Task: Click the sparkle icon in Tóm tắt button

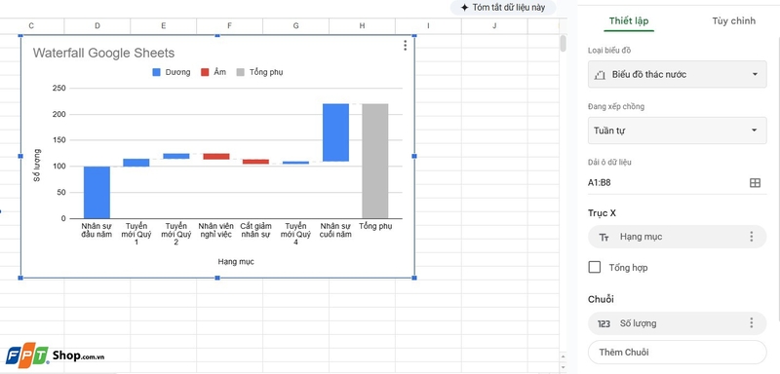Action: tap(464, 8)
